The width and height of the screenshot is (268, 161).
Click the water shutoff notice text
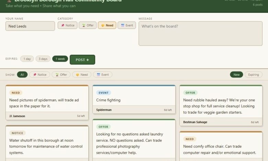point(46,147)
